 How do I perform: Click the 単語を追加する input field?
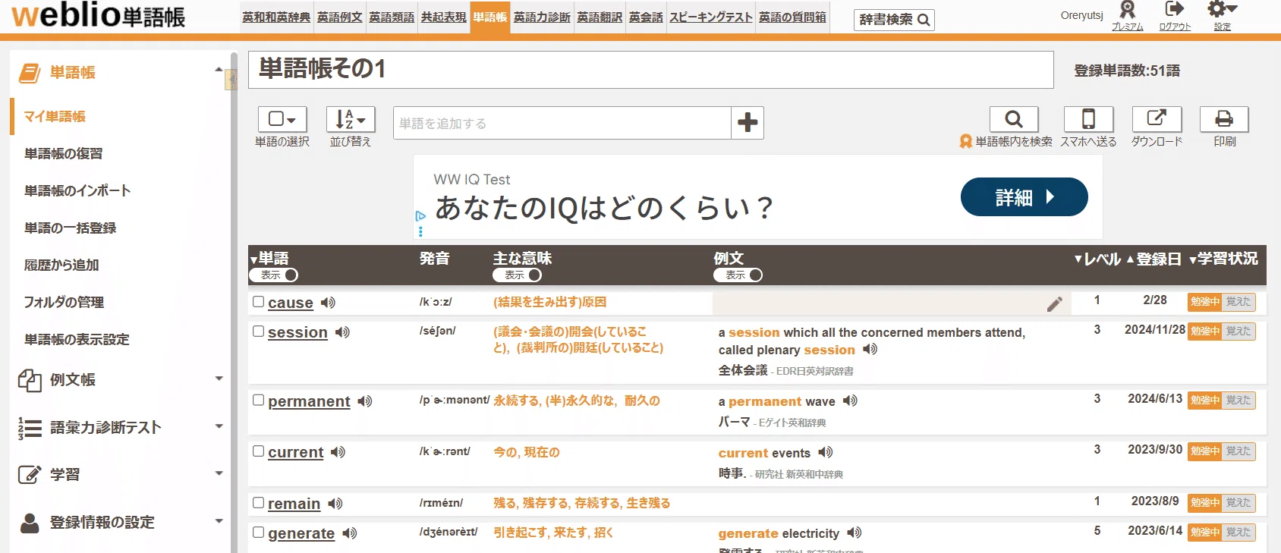(x=562, y=123)
